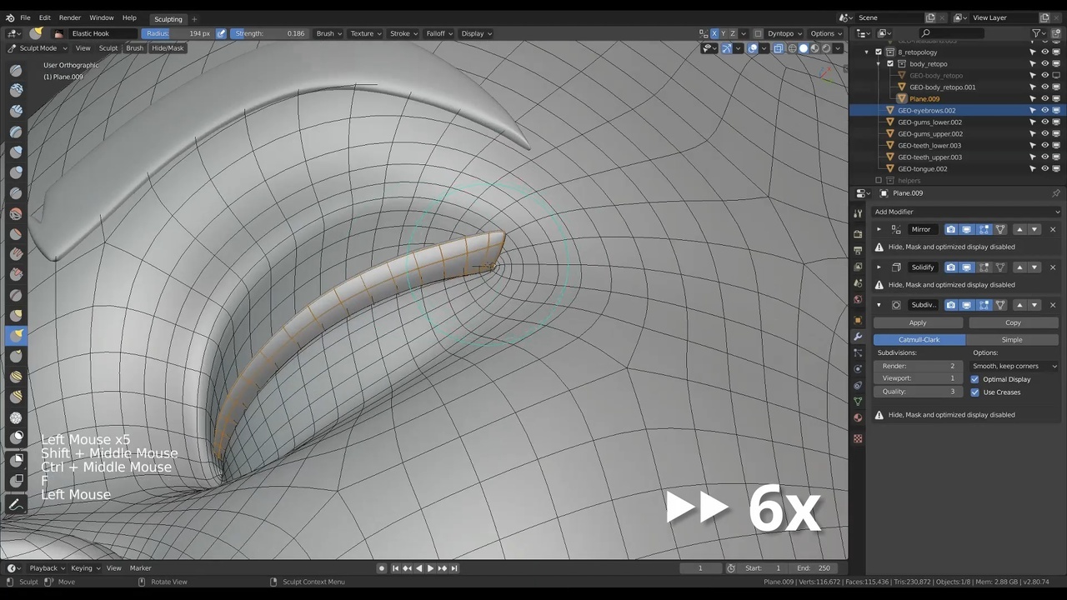
Task: Enable pressure sensitivity for Radius
Action: point(221,33)
